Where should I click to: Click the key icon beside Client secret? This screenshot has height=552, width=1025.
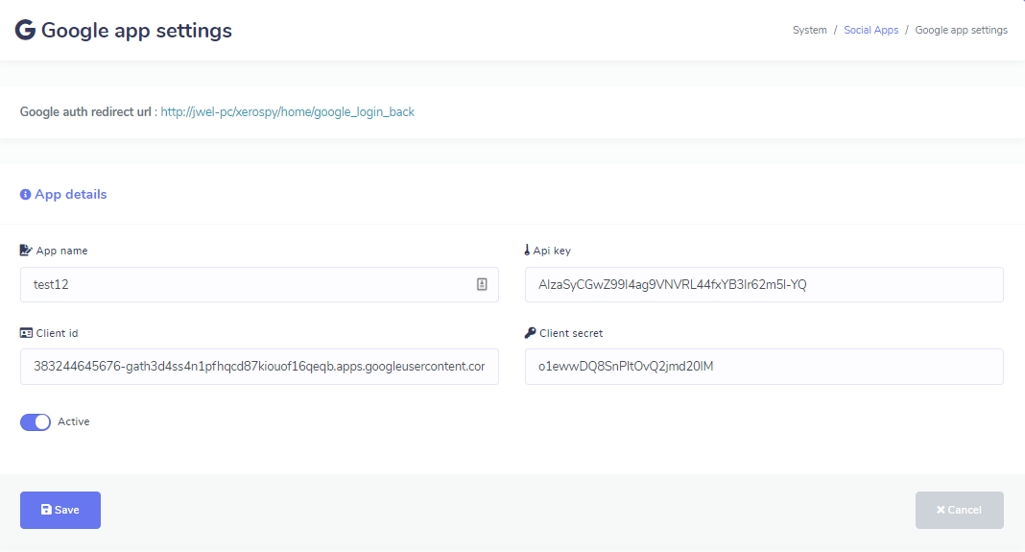(x=530, y=333)
